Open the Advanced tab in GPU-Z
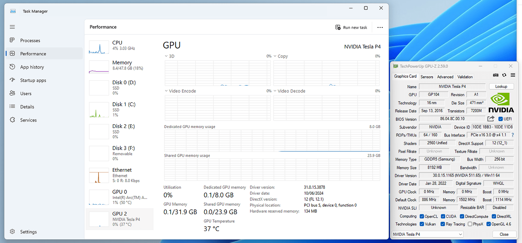 [x=445, y=77]
